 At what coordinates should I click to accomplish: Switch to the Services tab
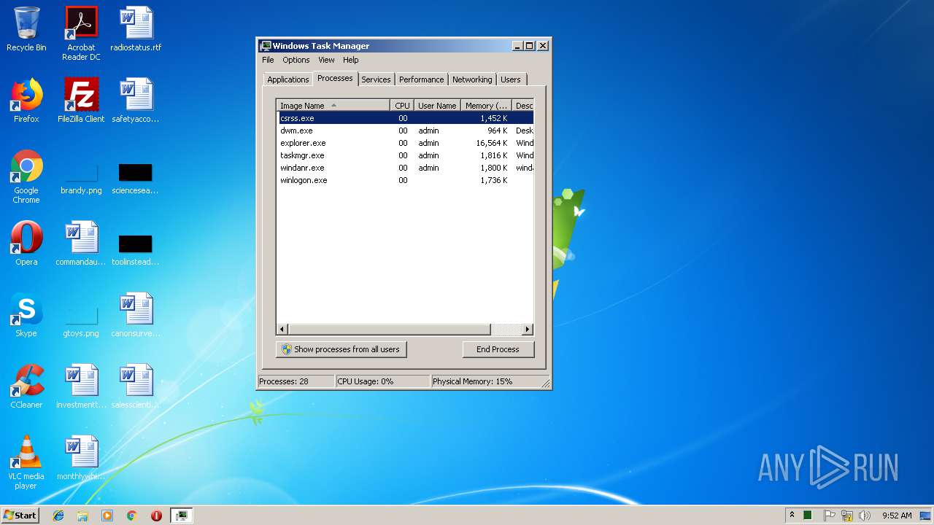pos(376,79)
